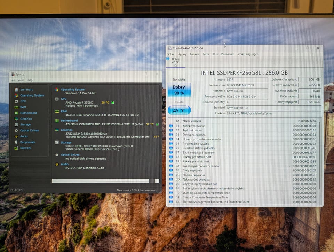Open Pomocník menu in CrystalDiskInfo
The image size is (334, 252).
pyautogui.click(x=228, y=54)
